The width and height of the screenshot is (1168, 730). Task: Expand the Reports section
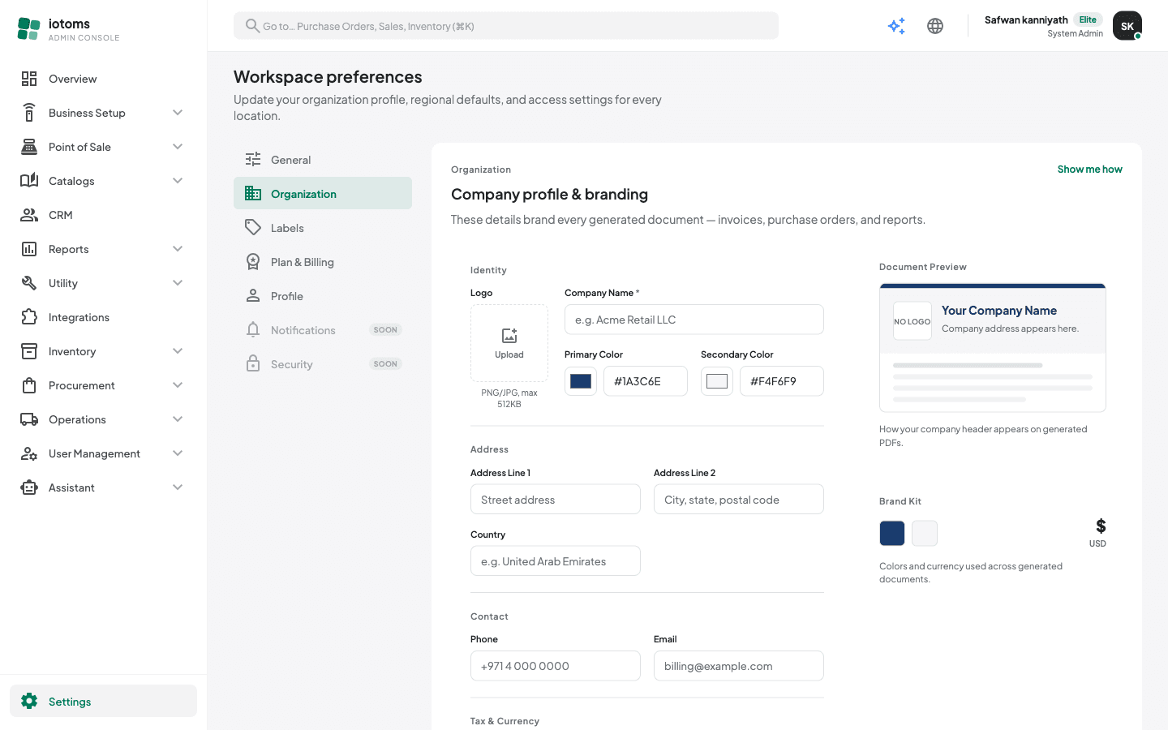click(103, 249)
